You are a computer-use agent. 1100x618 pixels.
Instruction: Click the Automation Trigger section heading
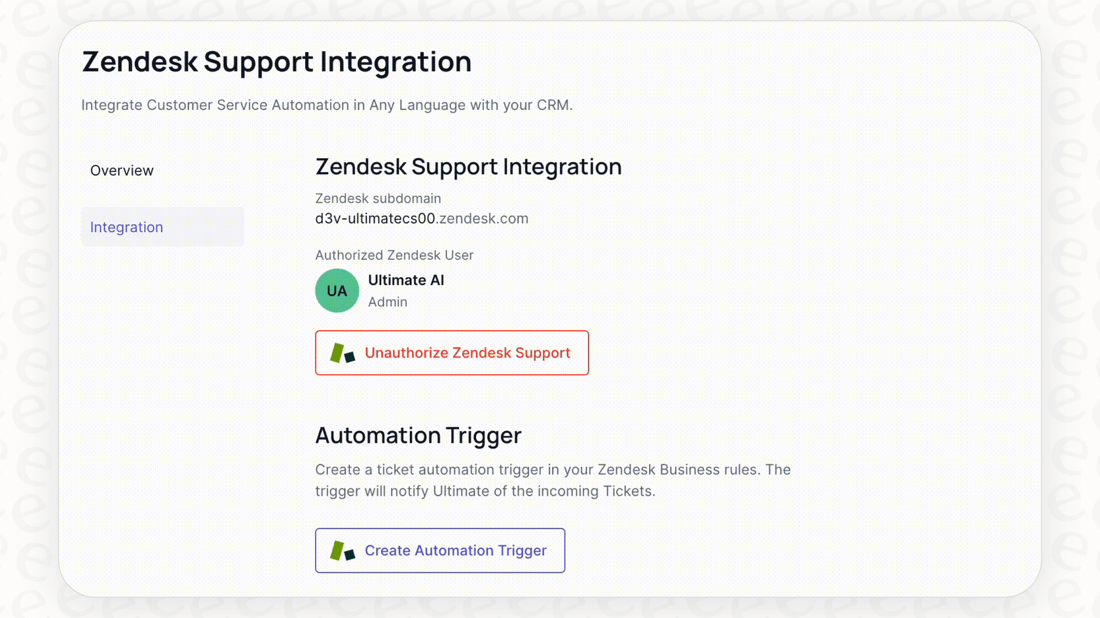pyautogui.click(x=418, y=436)
